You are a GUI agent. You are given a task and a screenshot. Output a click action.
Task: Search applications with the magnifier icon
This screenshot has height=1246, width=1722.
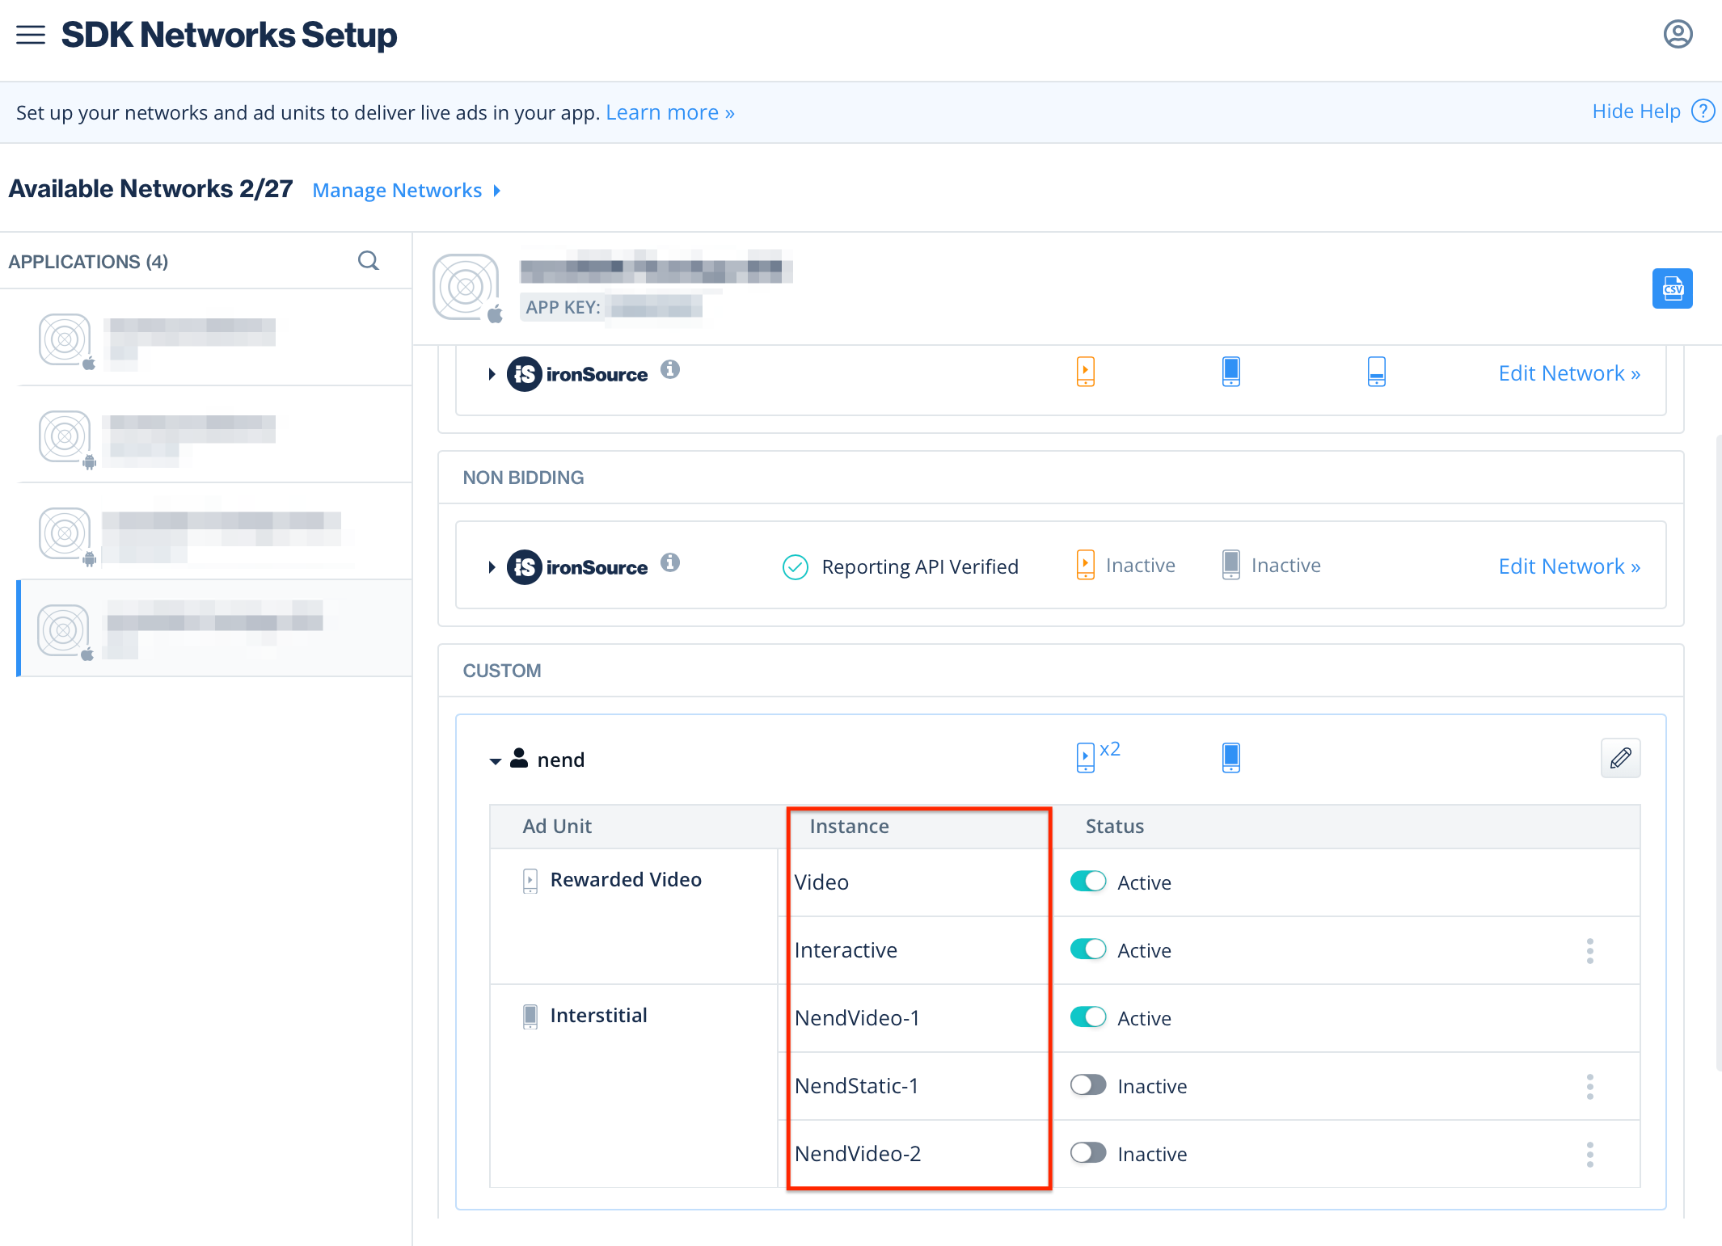tap(368, 260)
